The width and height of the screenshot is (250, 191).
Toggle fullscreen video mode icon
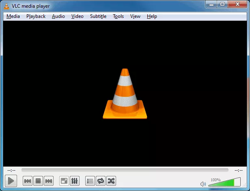click(x=64, y=181)
